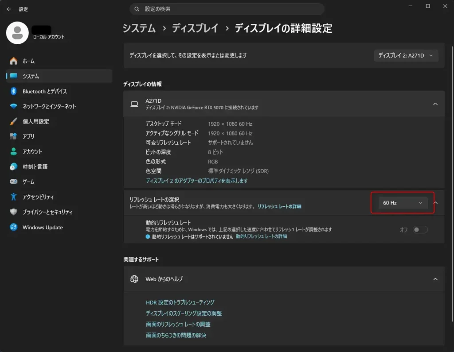
Task: Open 画面のリフレッシュ レートの調整 link
Action: (178, 324)
